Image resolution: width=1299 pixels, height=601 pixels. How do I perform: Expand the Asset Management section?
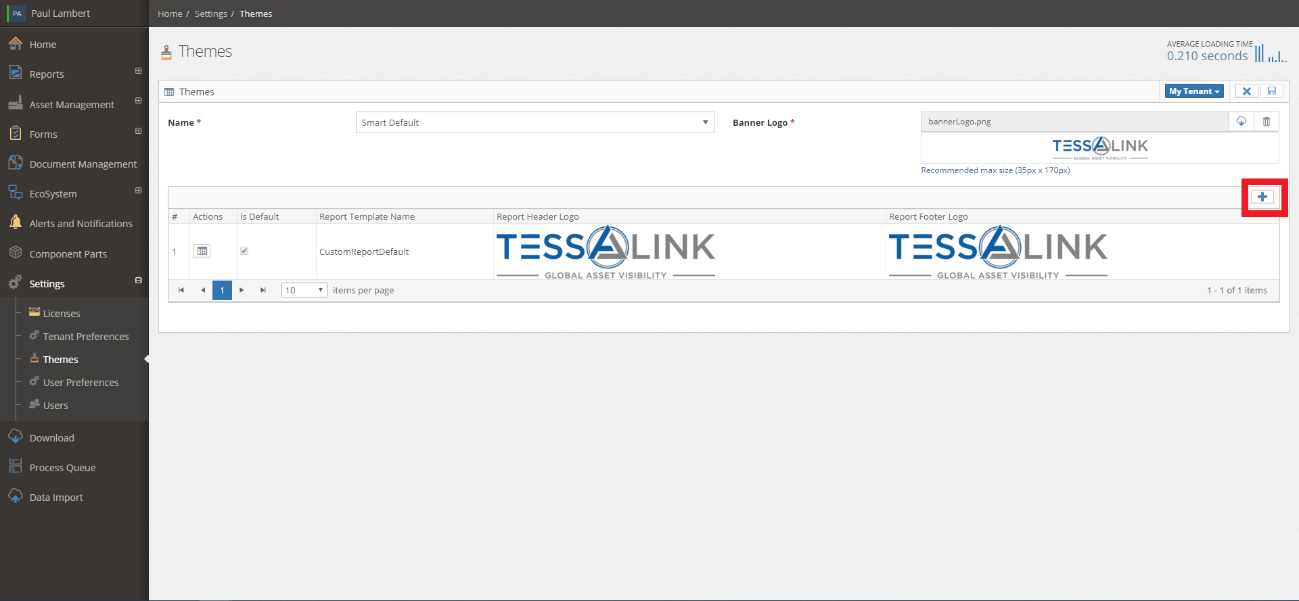[138, 101]
